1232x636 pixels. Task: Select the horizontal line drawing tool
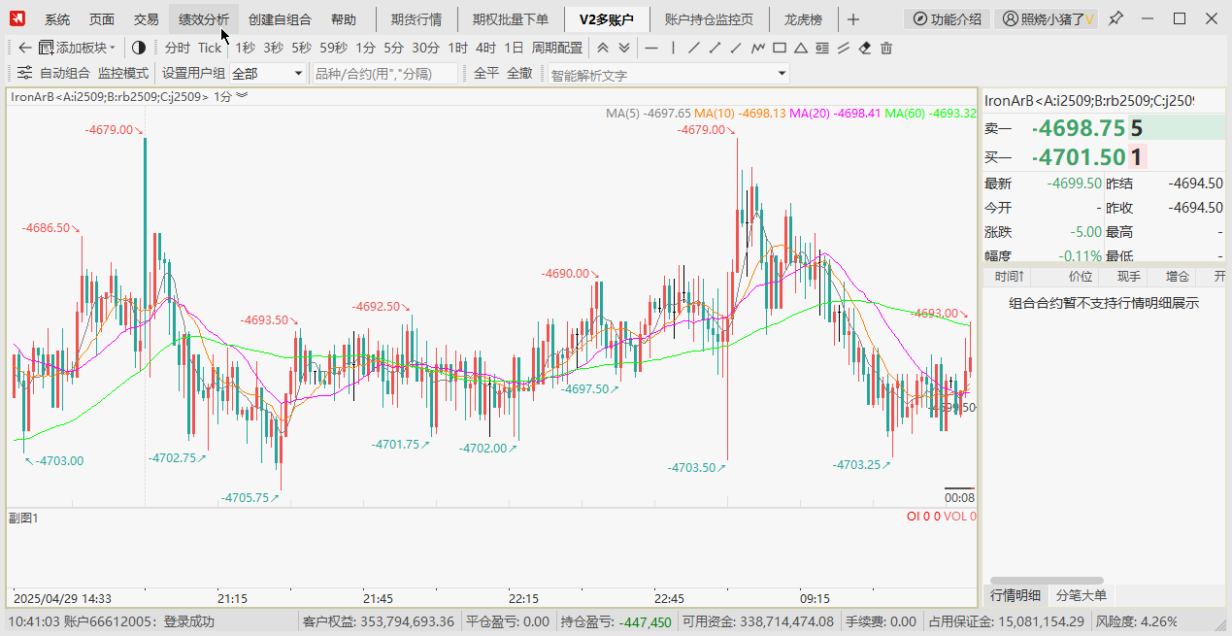[650, 48]
